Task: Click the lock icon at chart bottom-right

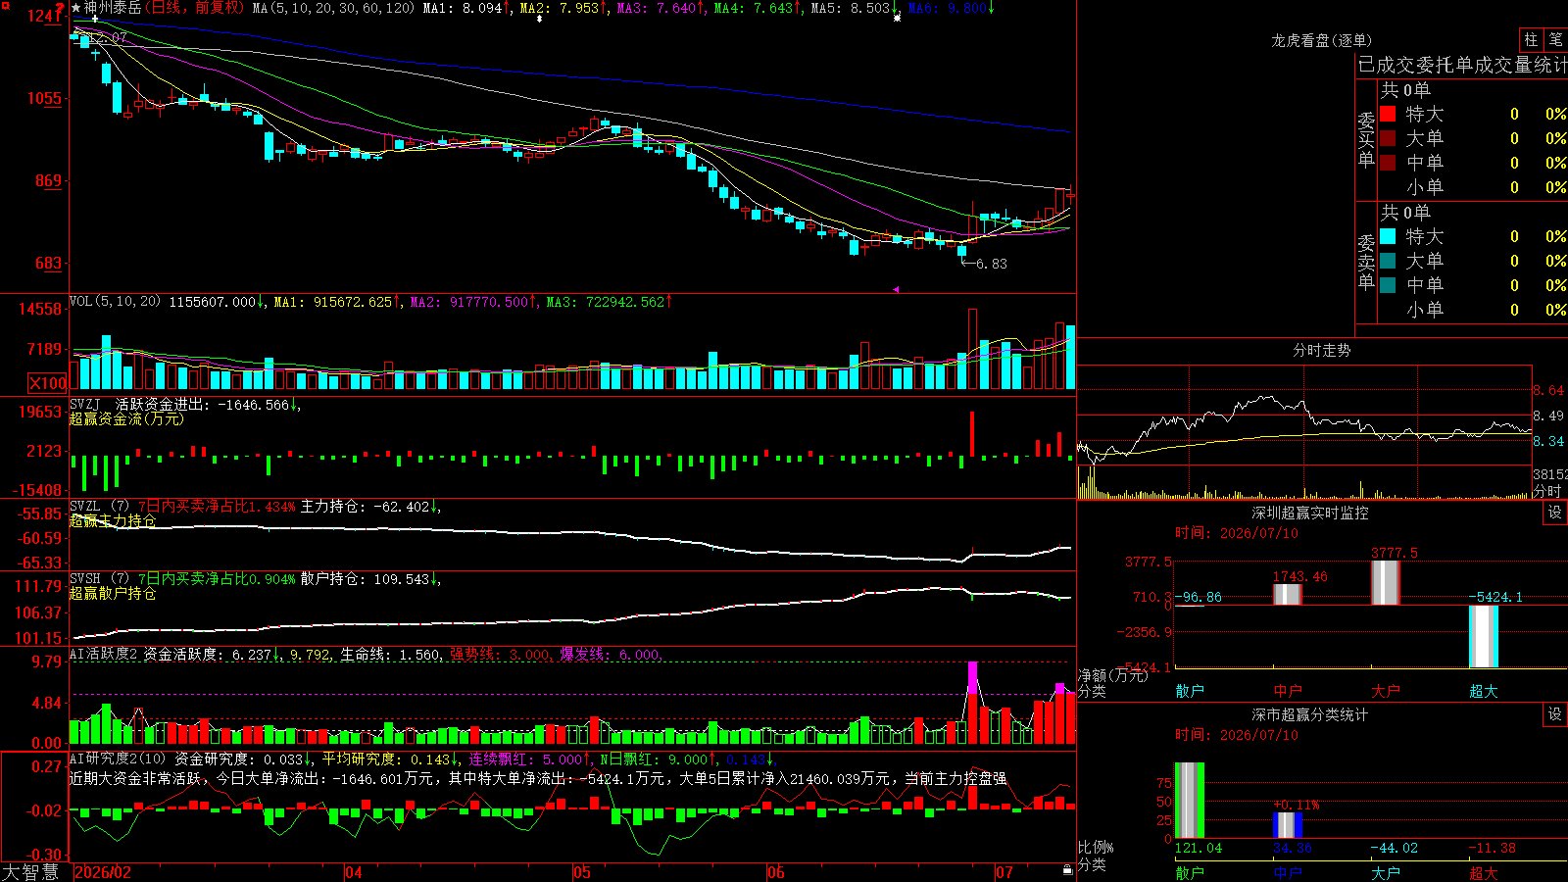Action: coord(1067,869)
